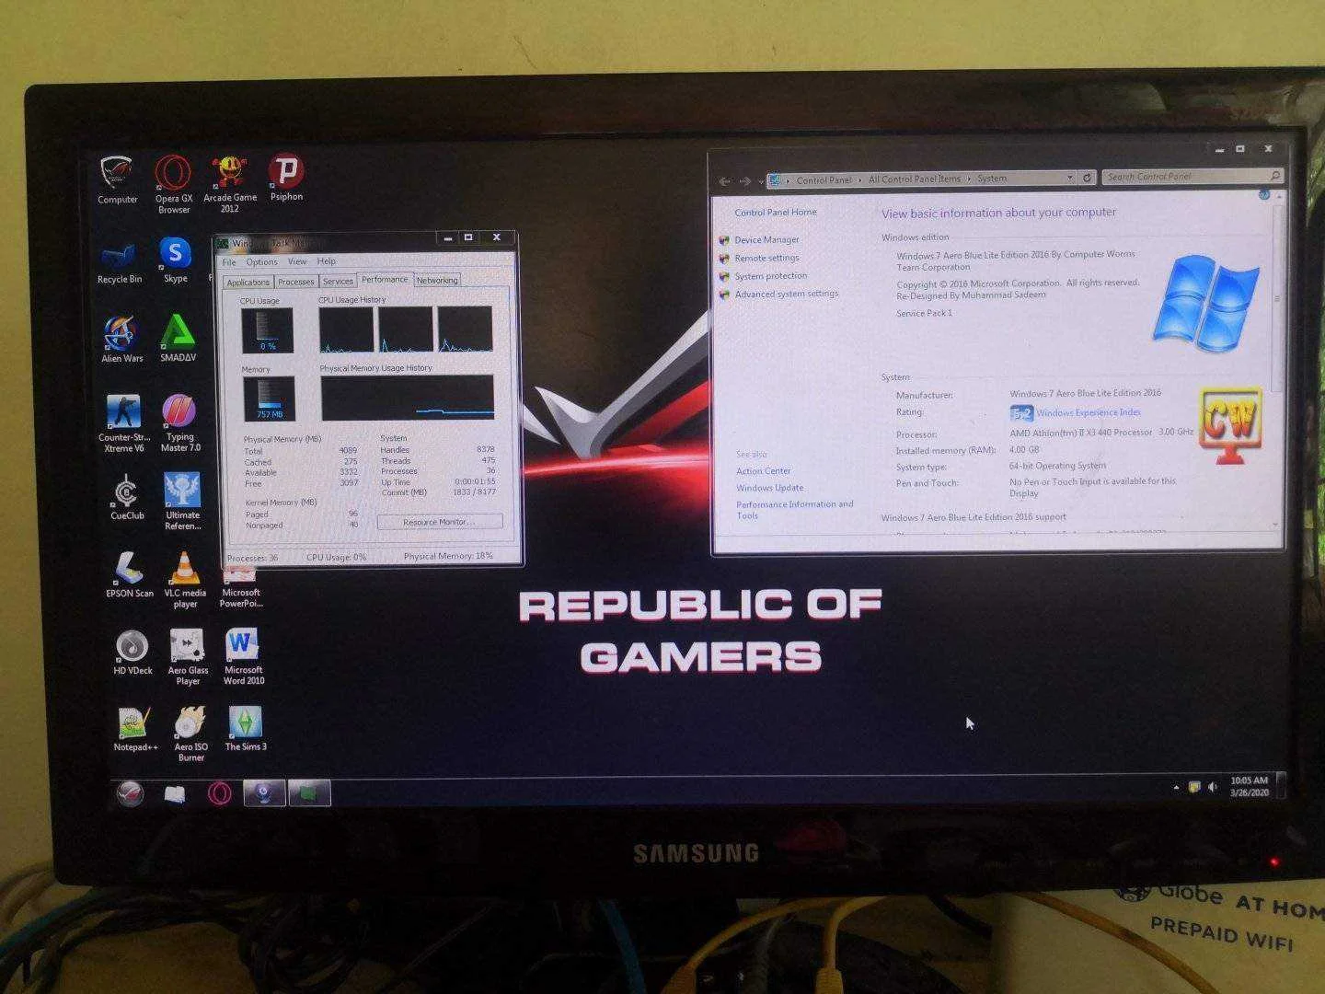
Task: Open System protection link
Action: (770, 276)
